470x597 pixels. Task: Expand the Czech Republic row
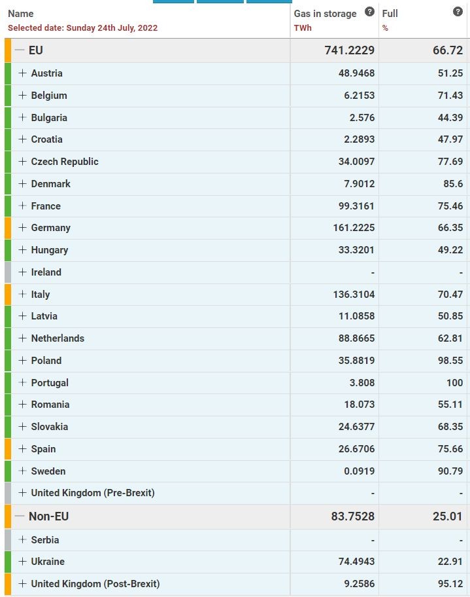pyautogui.click(x=22, y=162)
